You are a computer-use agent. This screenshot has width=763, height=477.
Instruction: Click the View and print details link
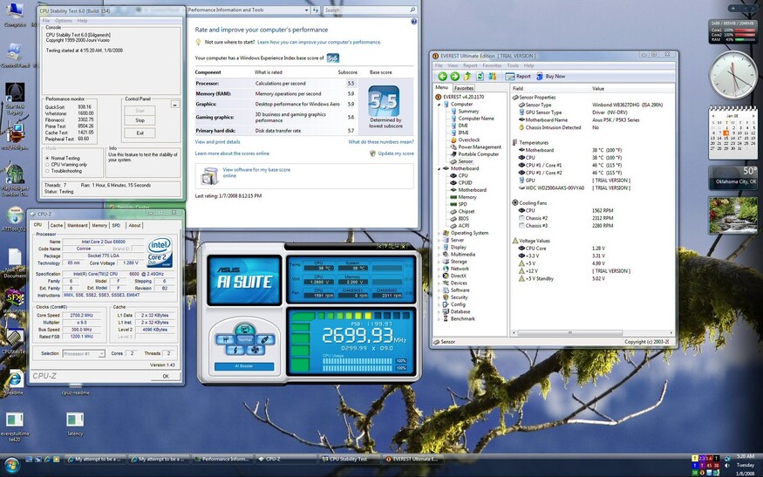[217, 142]
